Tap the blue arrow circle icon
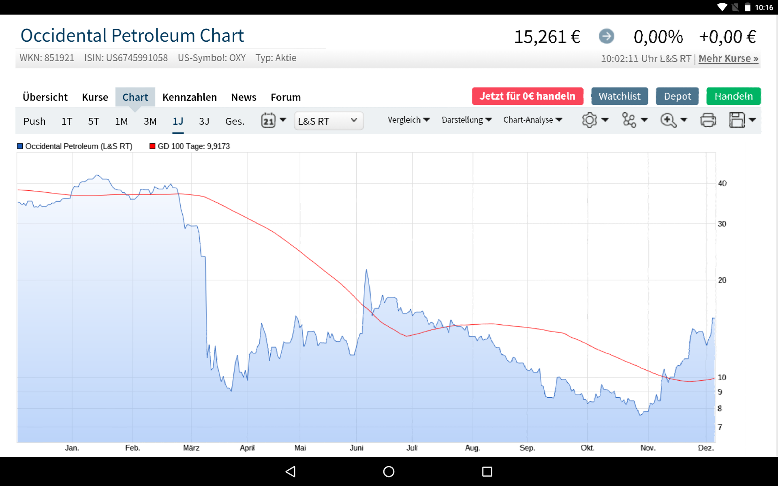This screenshot has width=778, height=486. tap(606, 36)
